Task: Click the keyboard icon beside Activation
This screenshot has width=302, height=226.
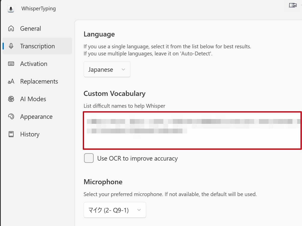Action: tap(11, 64)
